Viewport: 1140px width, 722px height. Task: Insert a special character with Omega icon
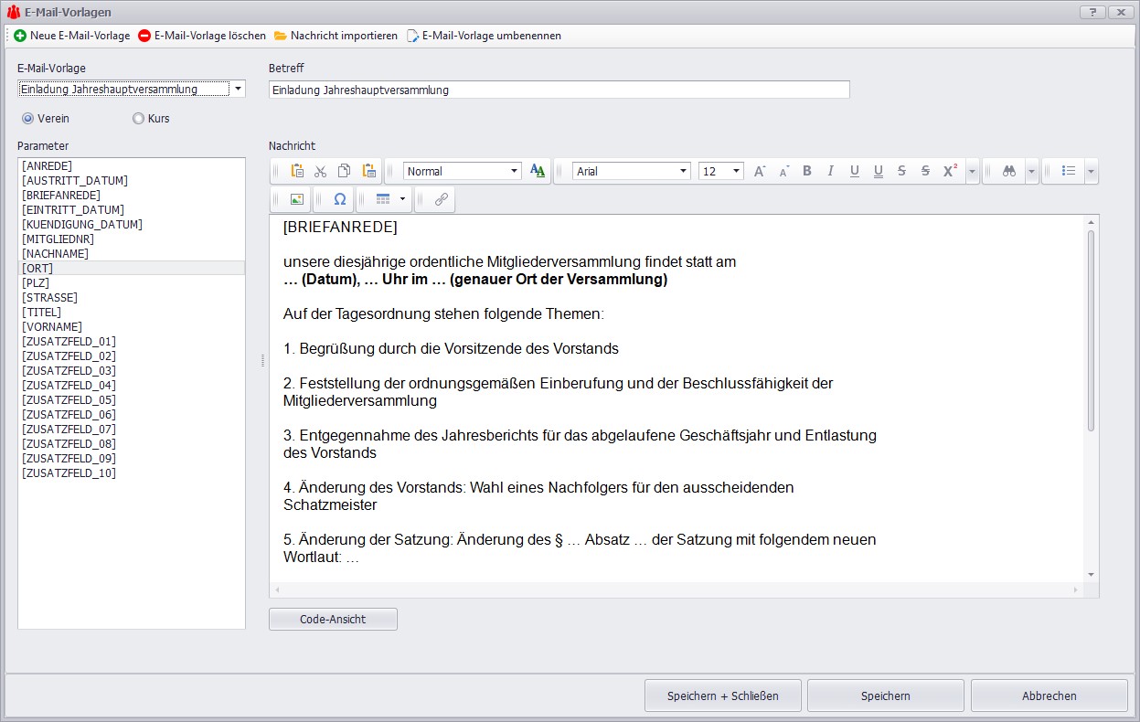coord(340,199)
